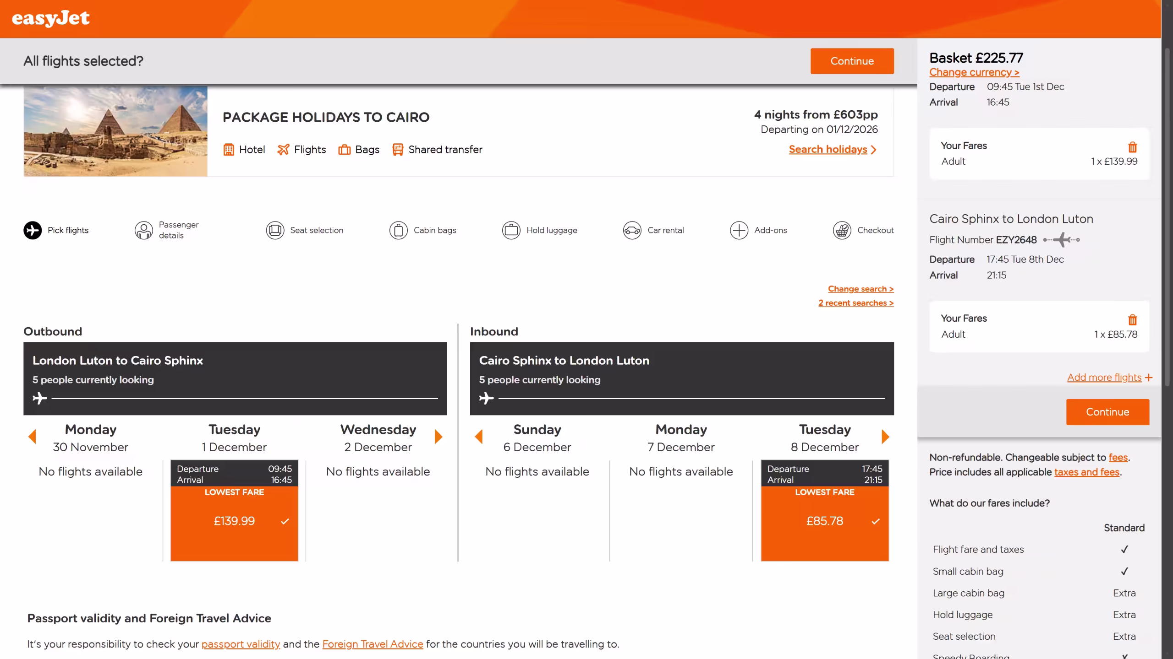Click the Bags suitcase icon in package banner

pyautogui.click(x=344, y=150)
